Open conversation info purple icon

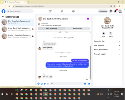pyautogui.click(x=88, y=19)
